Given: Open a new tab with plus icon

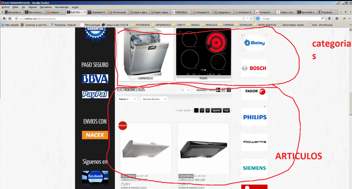Looking at the screenshot, I should tap(346, 12).
